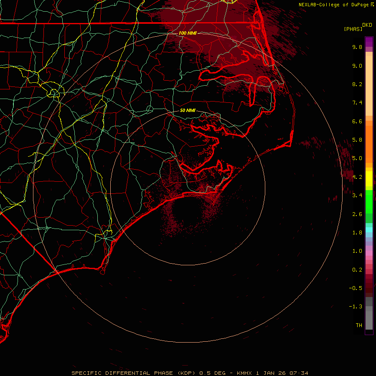Click the 9.8 colorbar value

point(357,47)
